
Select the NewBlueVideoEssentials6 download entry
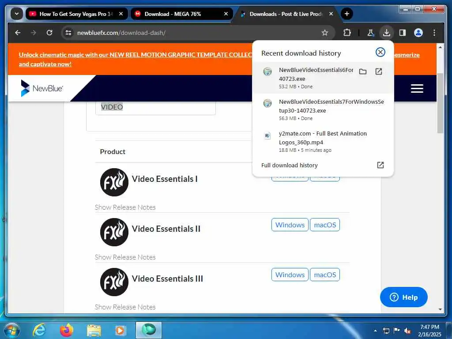click(323, 78)
